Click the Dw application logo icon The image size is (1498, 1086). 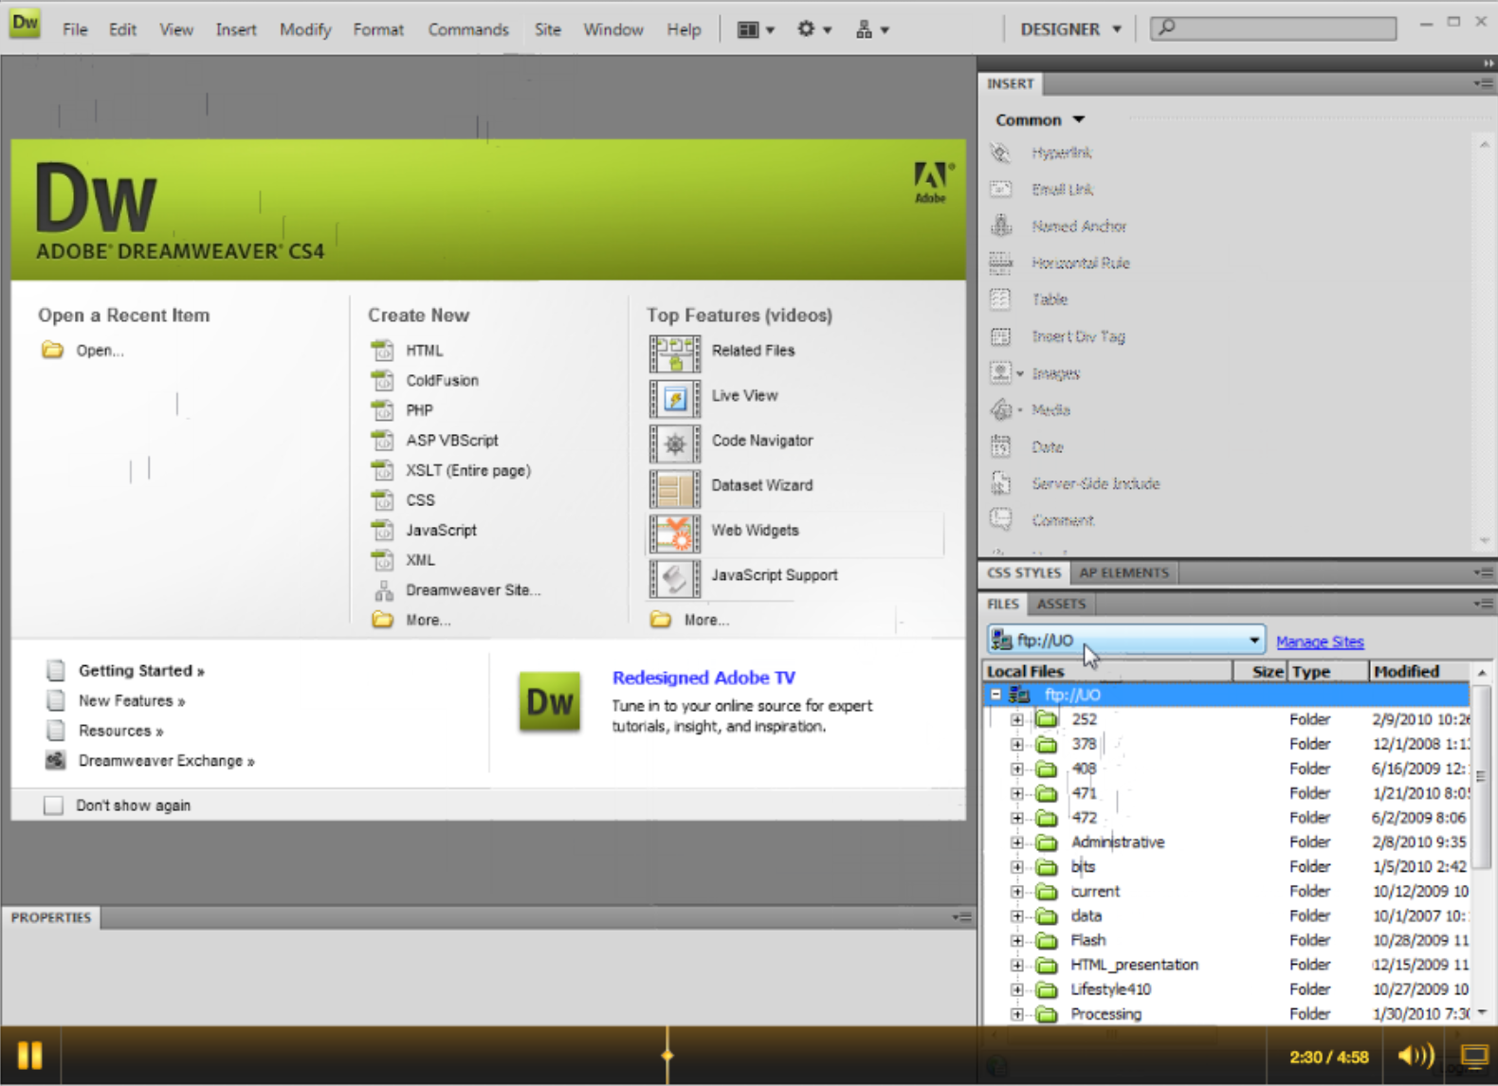(x=25, y=24)
